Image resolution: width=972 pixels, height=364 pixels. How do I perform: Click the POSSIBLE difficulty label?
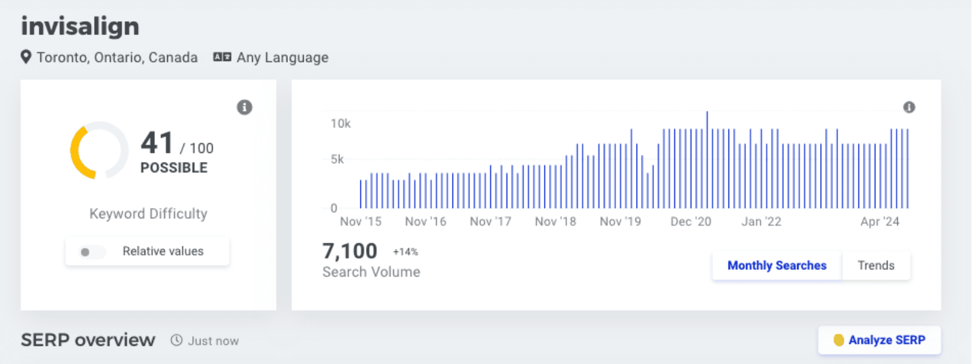174,168
